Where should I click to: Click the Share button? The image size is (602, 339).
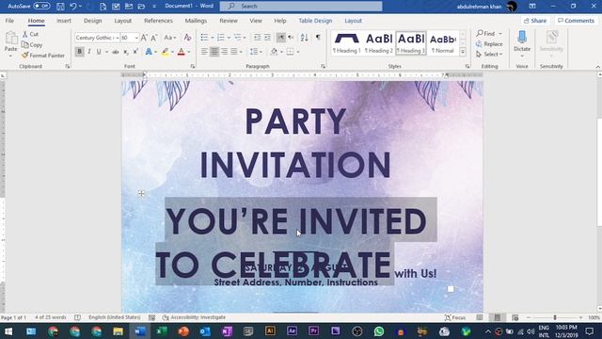coord(535,21)
